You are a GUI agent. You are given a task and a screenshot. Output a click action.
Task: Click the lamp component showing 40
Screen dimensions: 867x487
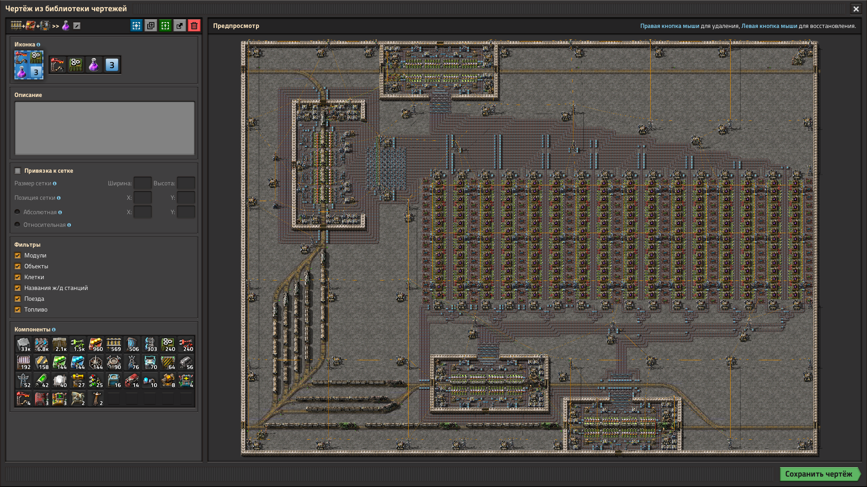(60, 381)
